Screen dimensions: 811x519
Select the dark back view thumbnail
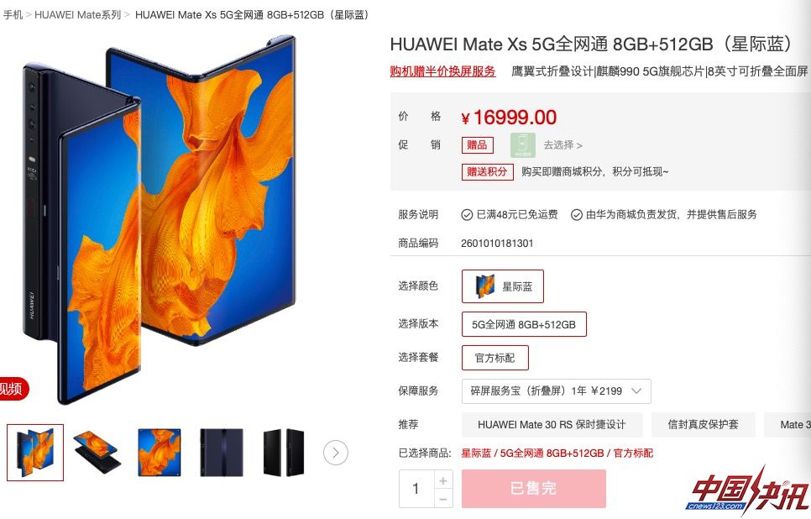222,453
